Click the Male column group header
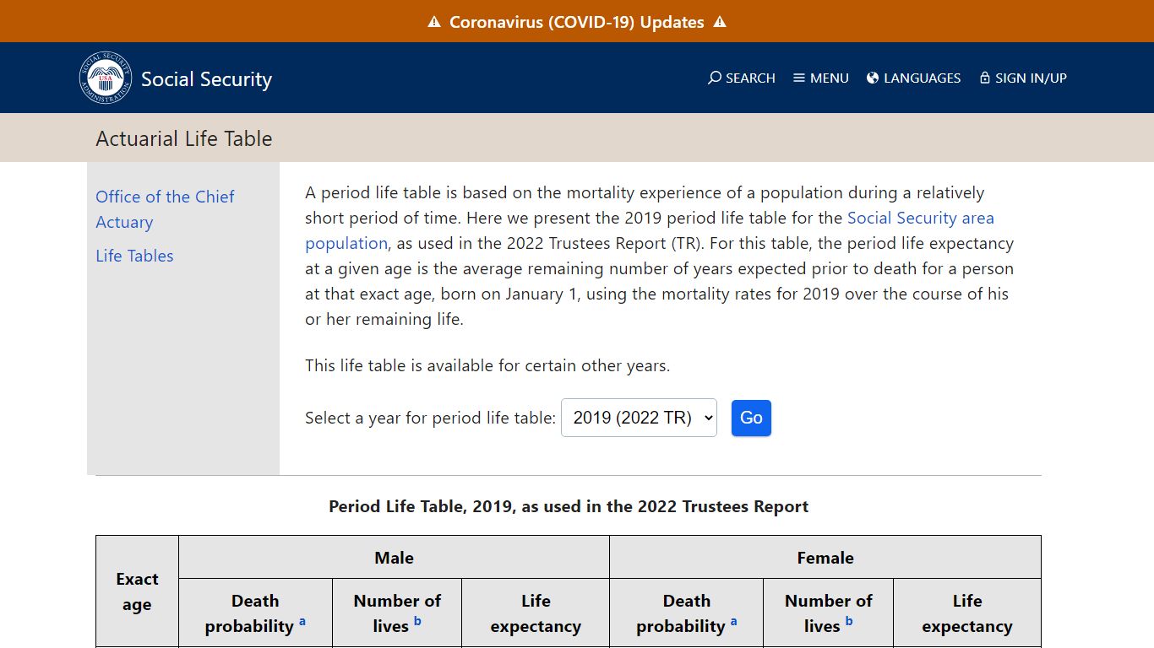 tap(394, 558)
